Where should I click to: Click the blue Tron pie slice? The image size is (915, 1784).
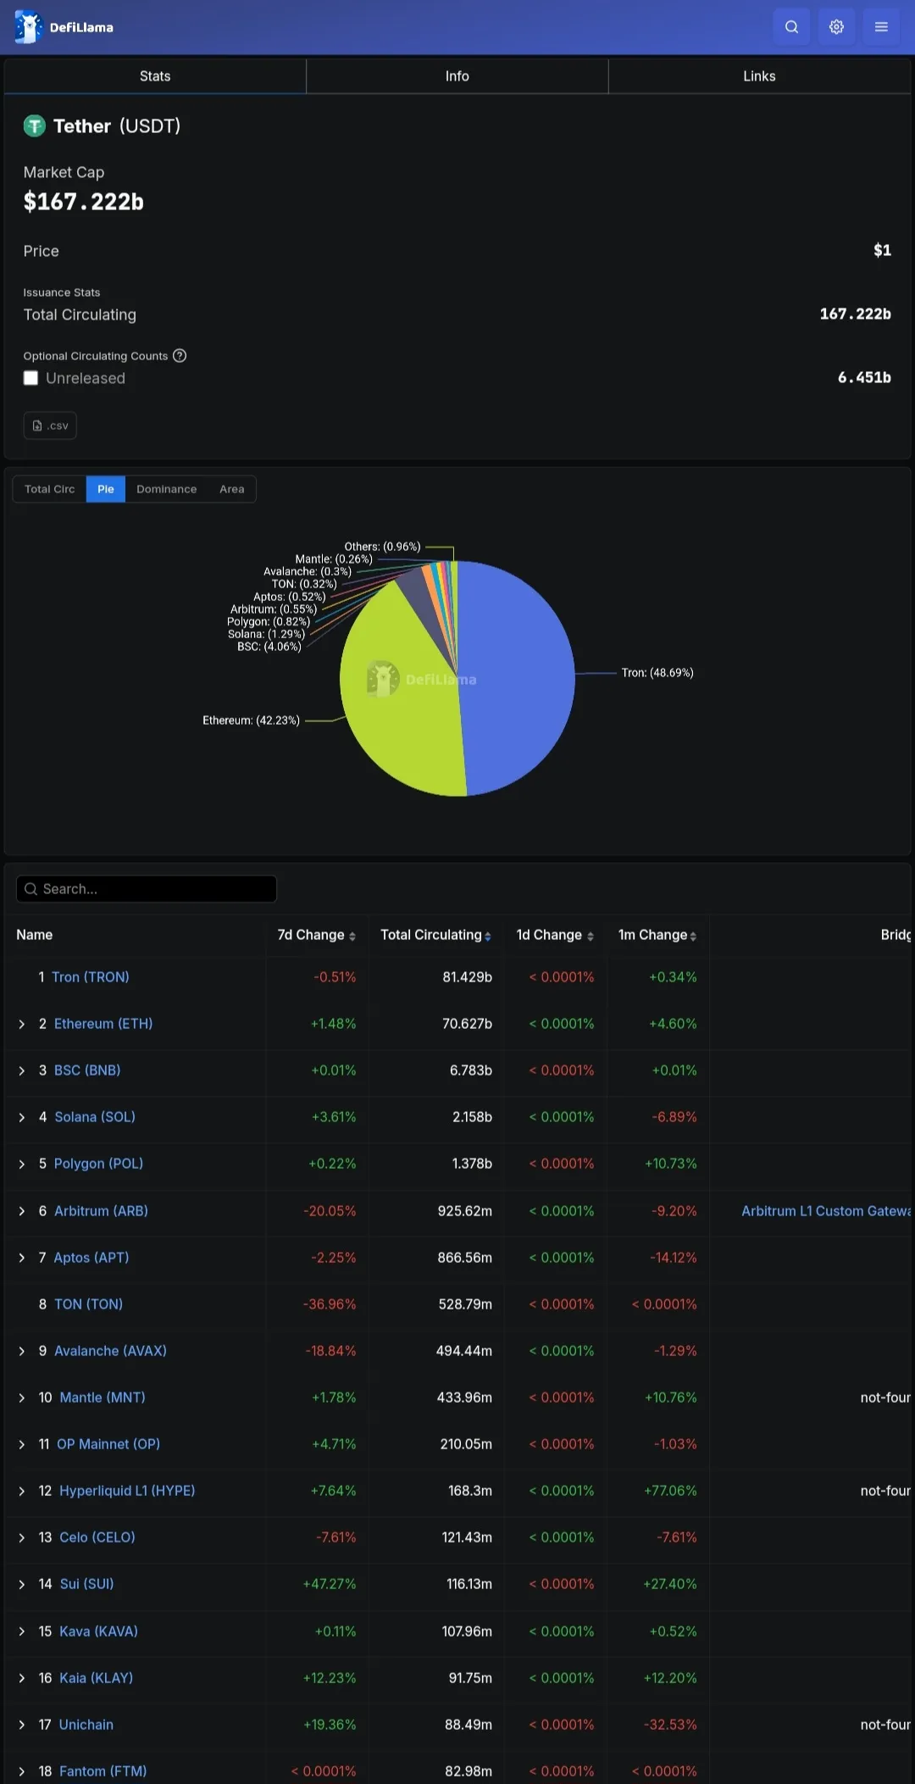517,678
